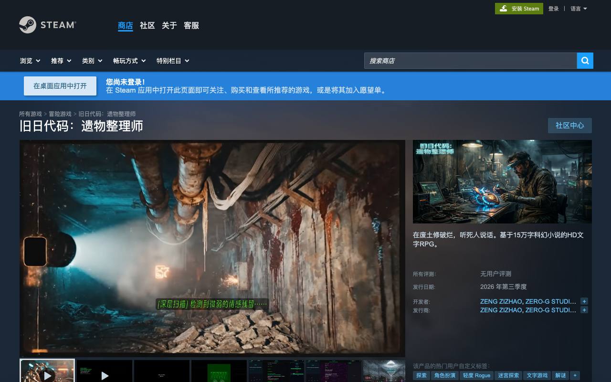Focus the 搜索商店 search field
The height and width of the screenshot is (382, 611).
471,61
